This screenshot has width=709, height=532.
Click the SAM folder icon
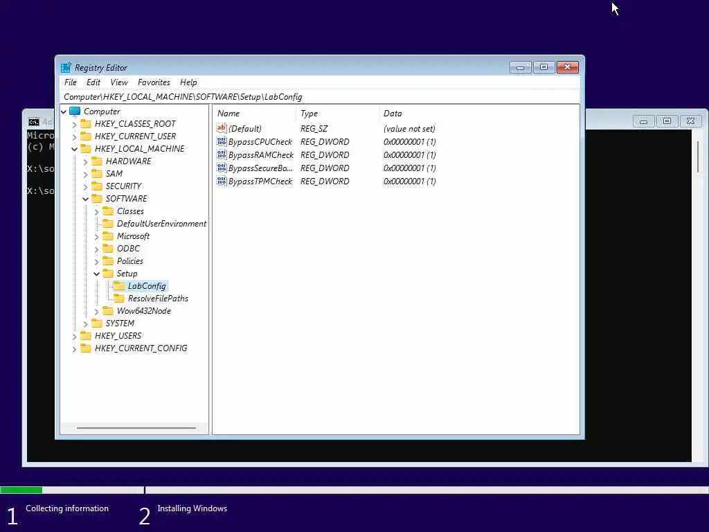(97, 174)
